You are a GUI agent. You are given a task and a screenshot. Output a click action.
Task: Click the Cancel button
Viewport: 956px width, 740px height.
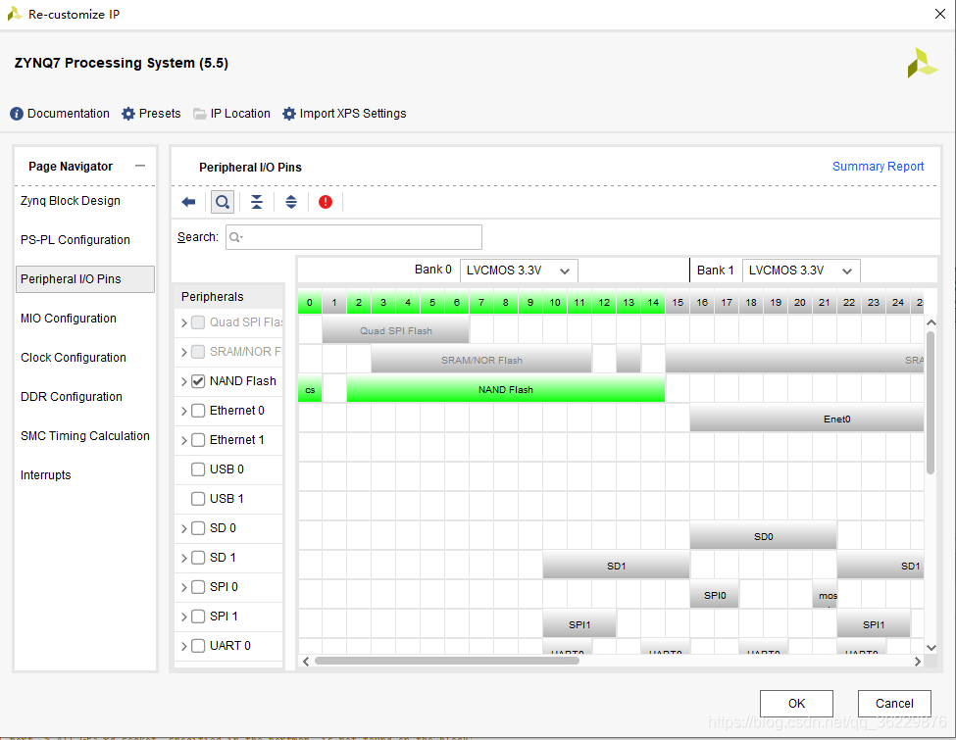coord(894,704)
